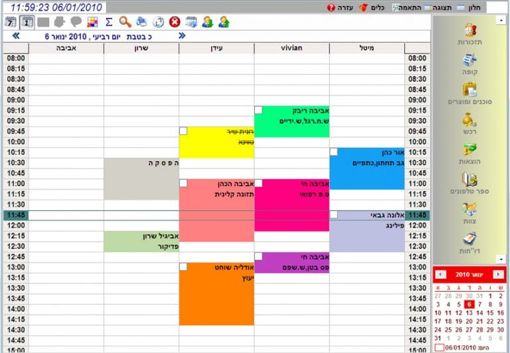Tick checkbox on אור כהן appointment
This screenshot has width=510, height=353.
pos(333,152)
